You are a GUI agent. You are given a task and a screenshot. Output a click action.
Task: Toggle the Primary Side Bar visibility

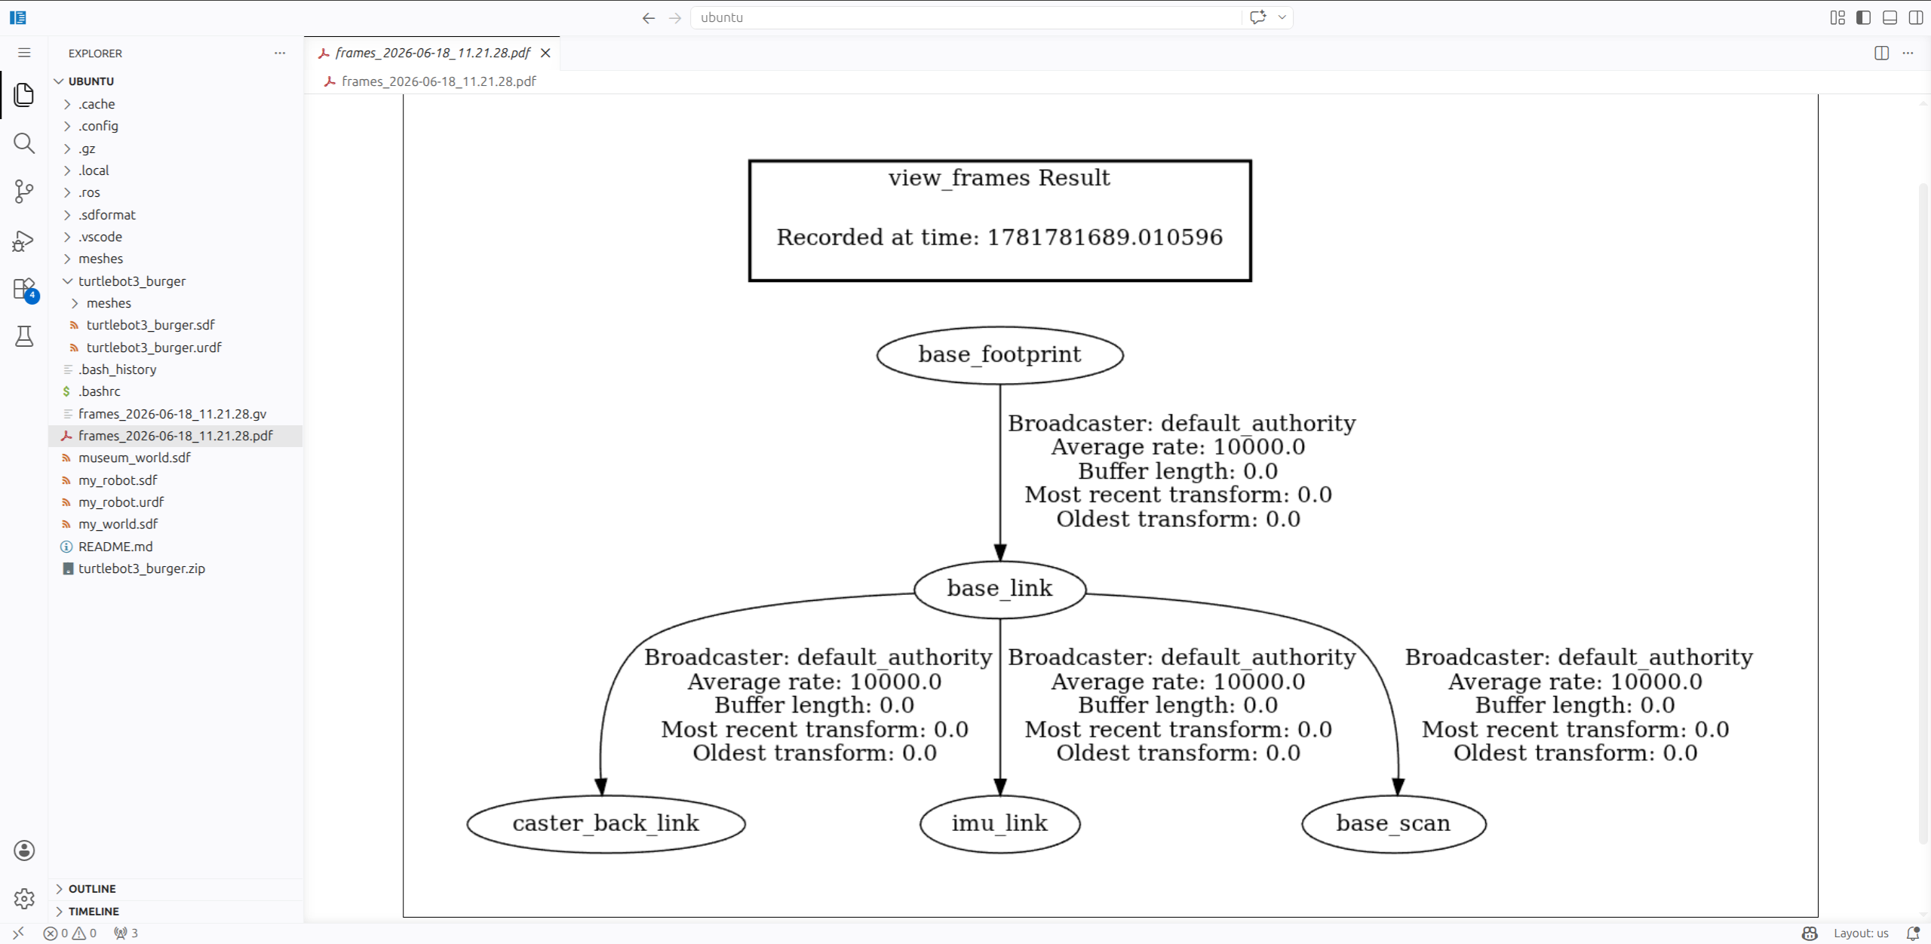(x=1863, y=17)
